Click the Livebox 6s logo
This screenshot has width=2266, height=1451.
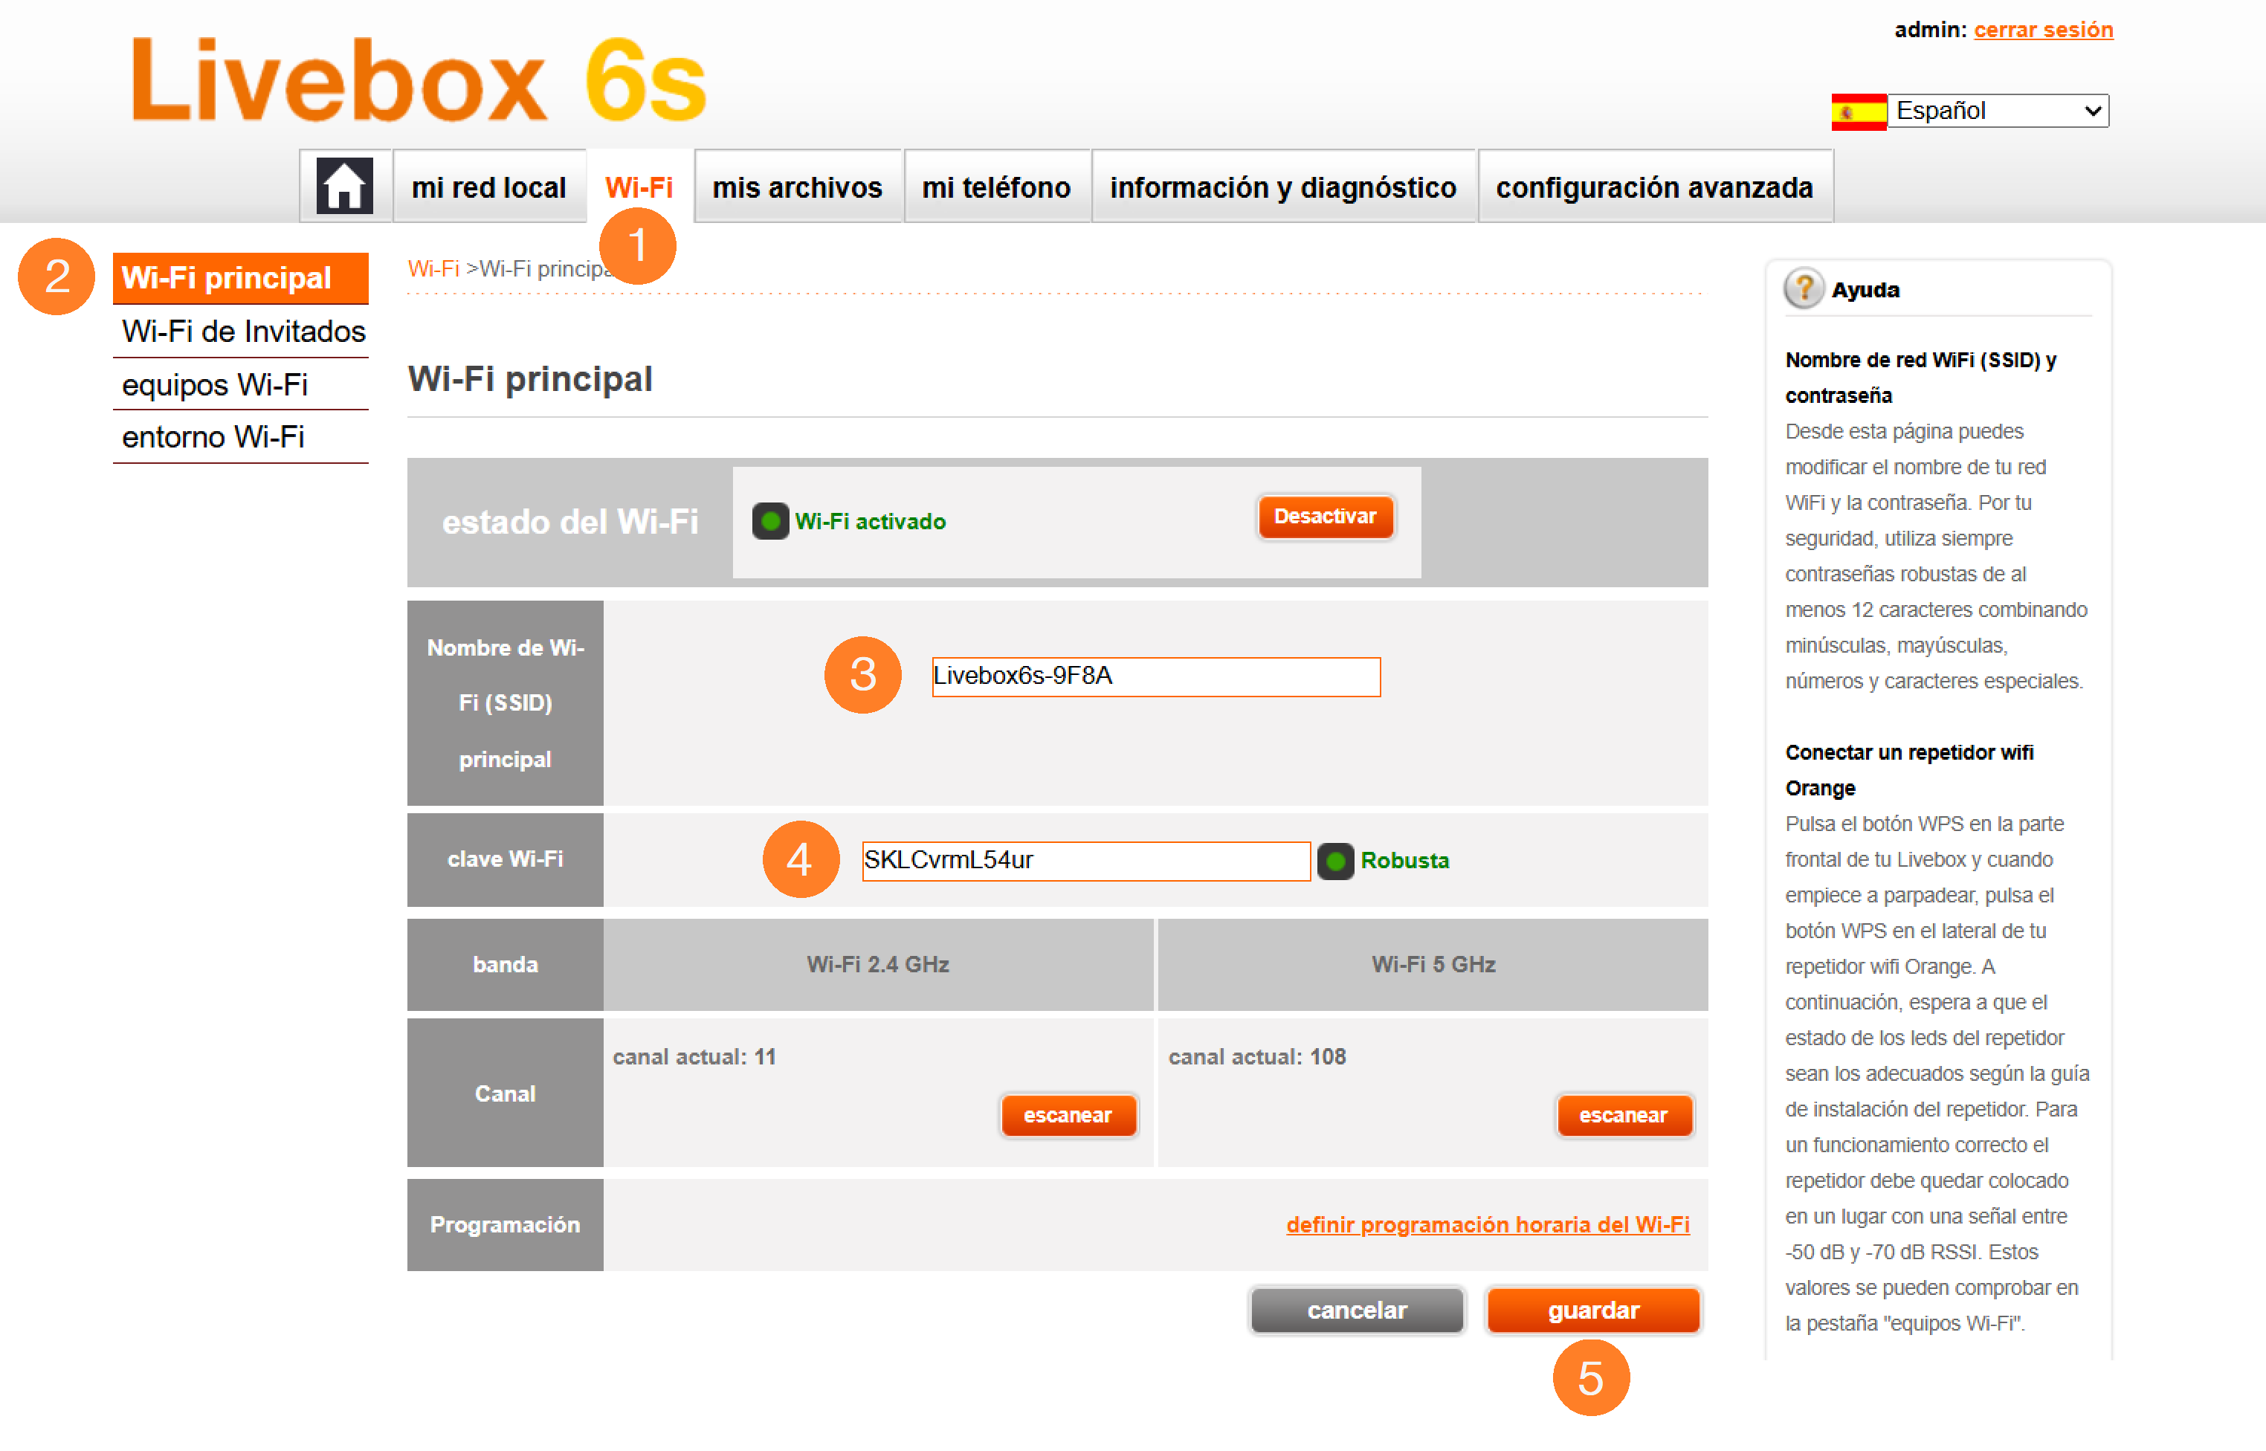coord(419,81)
